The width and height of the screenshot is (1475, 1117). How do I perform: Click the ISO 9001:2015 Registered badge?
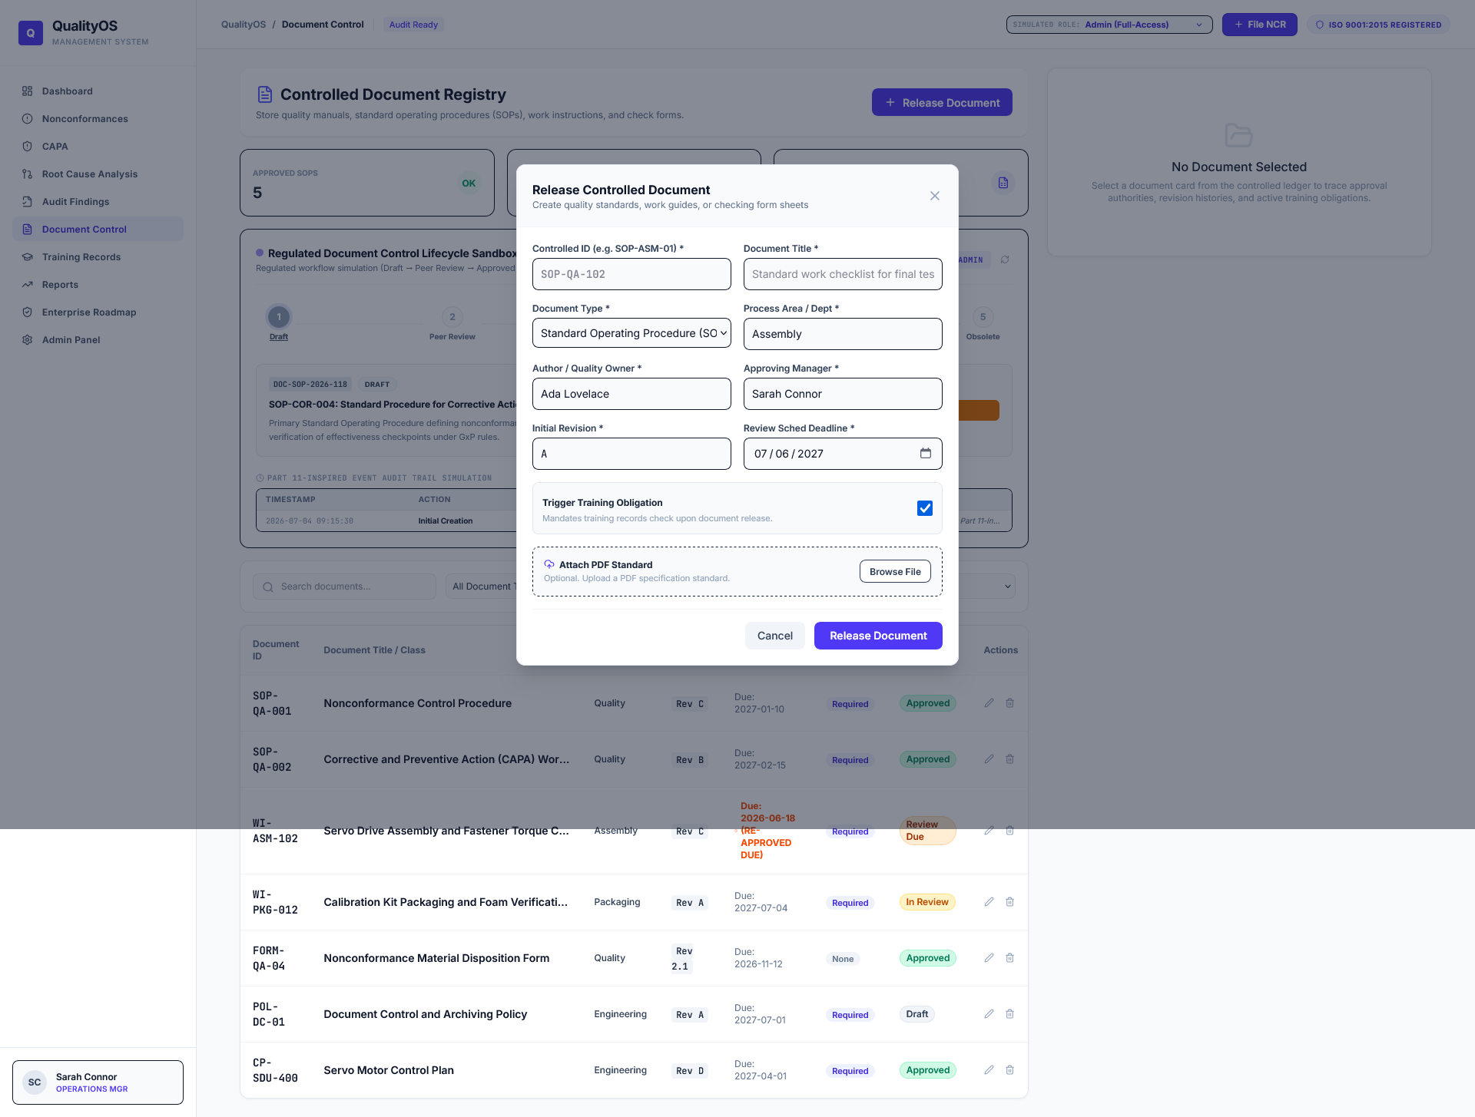[x=1379, y=25]
